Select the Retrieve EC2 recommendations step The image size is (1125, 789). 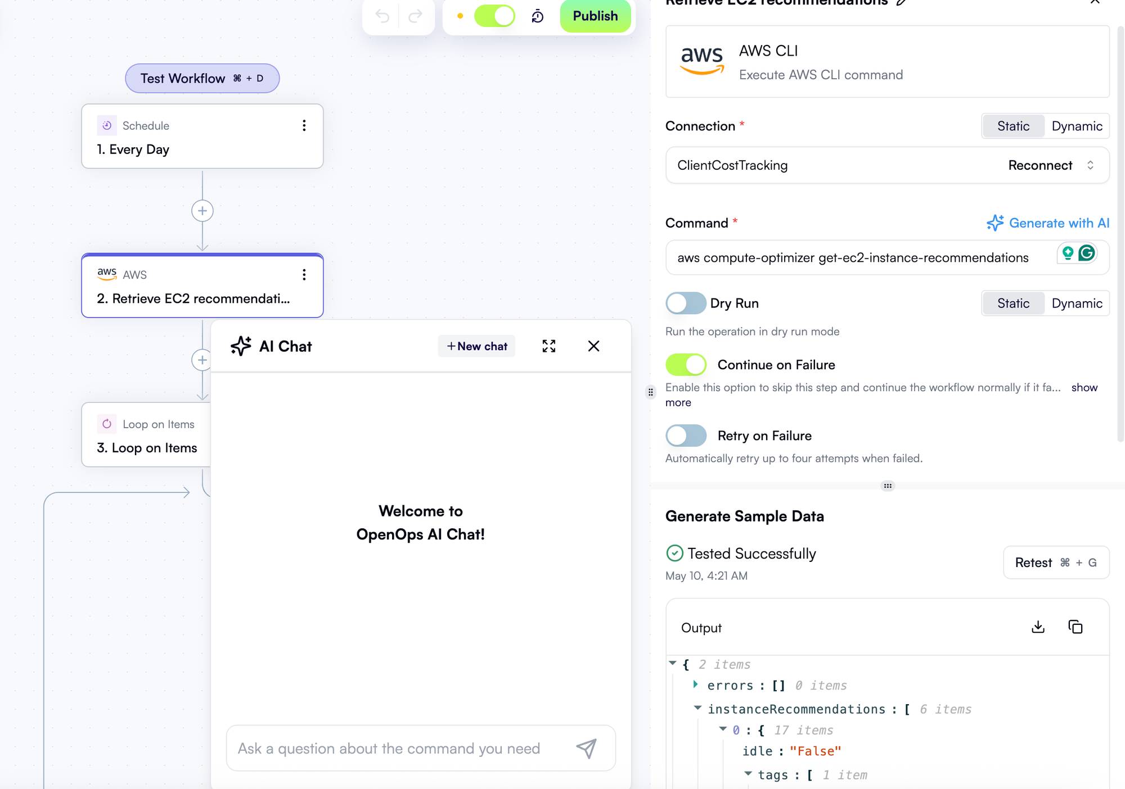(x=202, y=285)
